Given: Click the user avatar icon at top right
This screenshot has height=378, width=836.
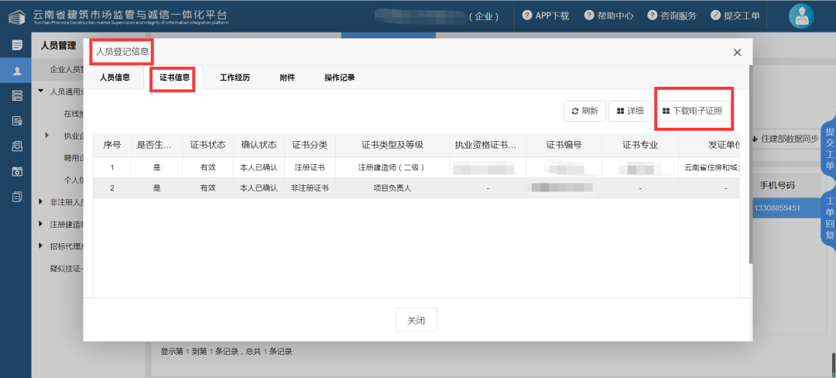Looking at the screenshot, I should point(800,16).
